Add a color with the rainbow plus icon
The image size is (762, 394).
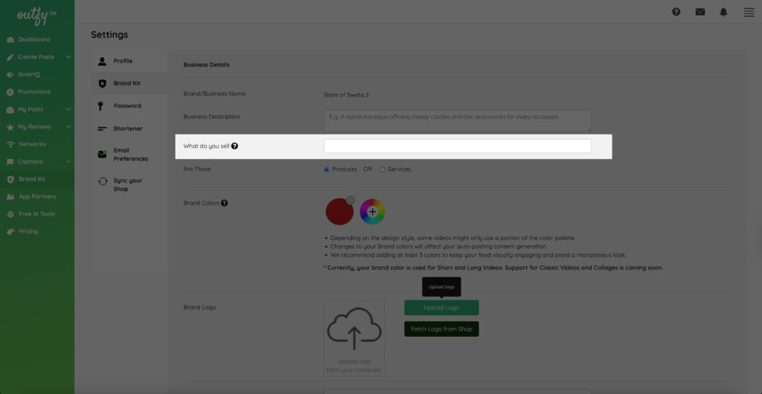click(373, 212)
